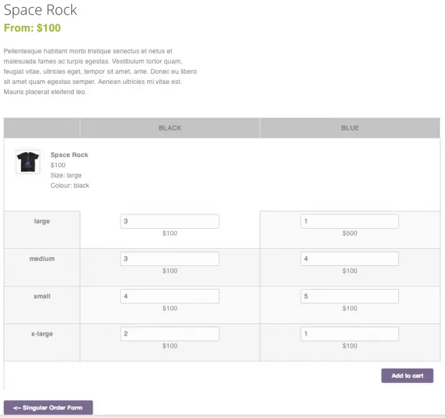Click the large black quantity field
Image resolution: width=445 pixels, height=418 pixels.
coord(169,222)
